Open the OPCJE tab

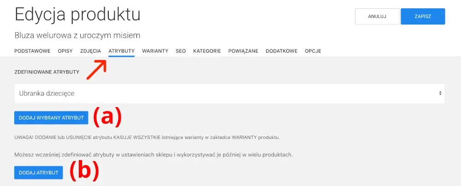313,51
